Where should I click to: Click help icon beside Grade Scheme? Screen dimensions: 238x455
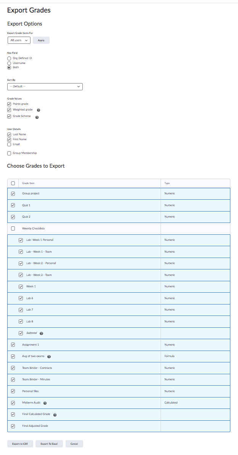(x=37, y=117)
